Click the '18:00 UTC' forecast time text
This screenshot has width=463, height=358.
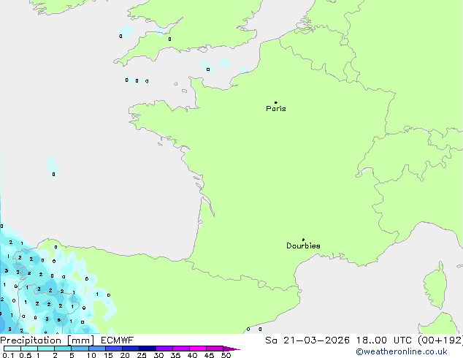[384, 340]
